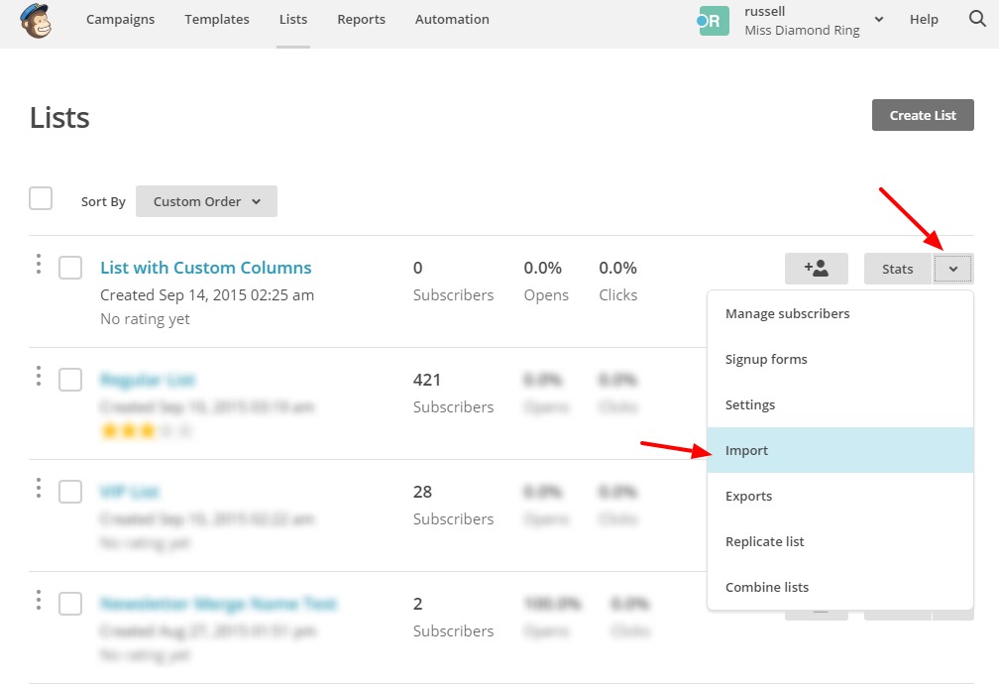The height and width of the screenshot is (684, 999).
Task: Click the blurred title of 2 subscribers list
Action: pyautogui.click(x=218, y=604)
